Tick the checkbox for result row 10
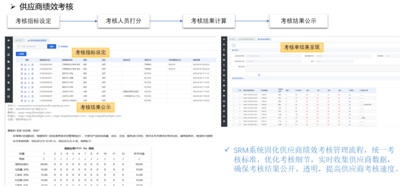403x186 pixels. [x=234, y=124]
